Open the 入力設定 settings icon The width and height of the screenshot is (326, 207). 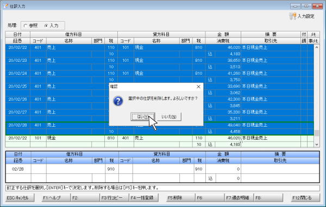click(293, 16)
